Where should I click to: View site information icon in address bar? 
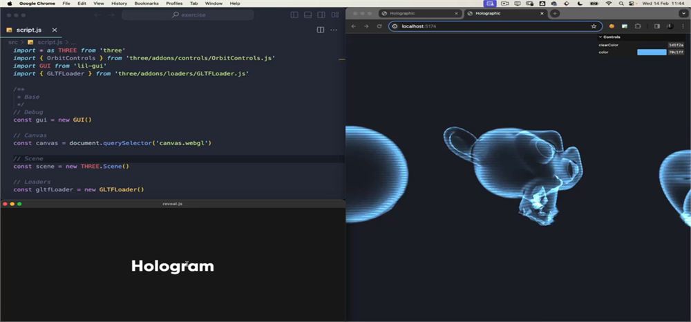pyautogui.click(x=395, y=26)
